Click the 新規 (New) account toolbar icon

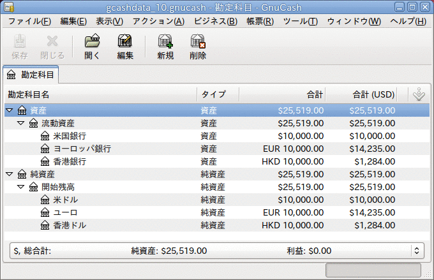[165, 41]
